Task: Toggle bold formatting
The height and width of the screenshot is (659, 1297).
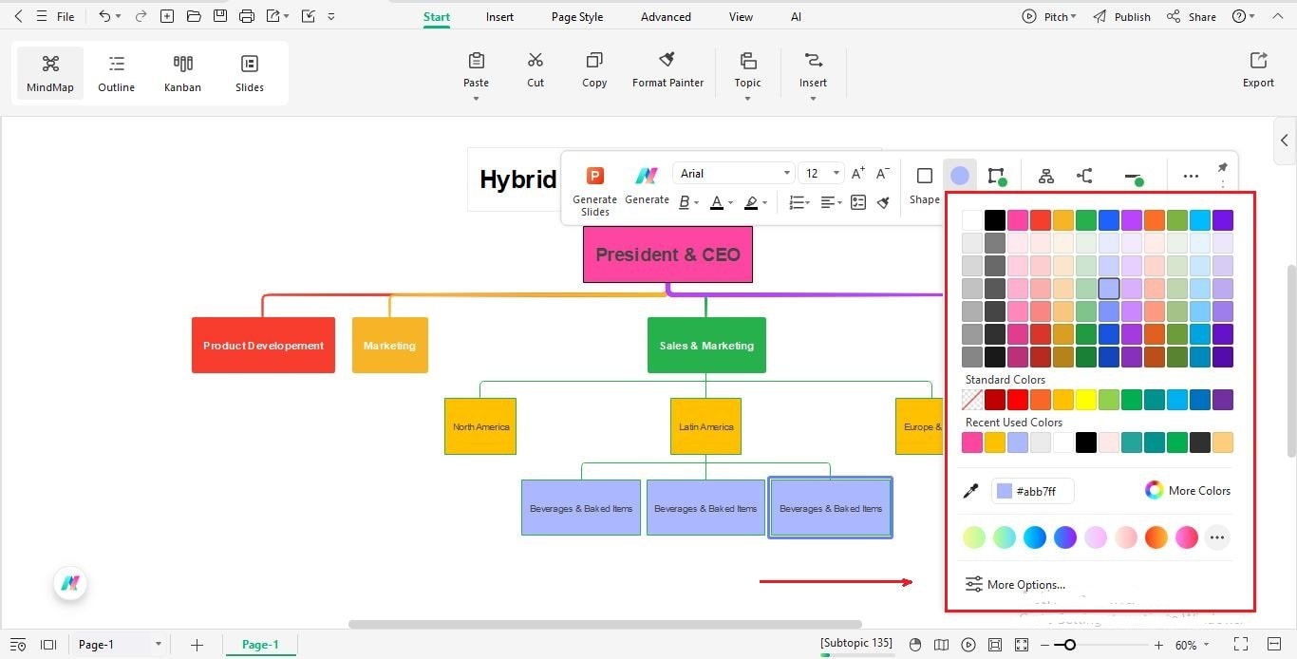Action: [x=685, y=202]
